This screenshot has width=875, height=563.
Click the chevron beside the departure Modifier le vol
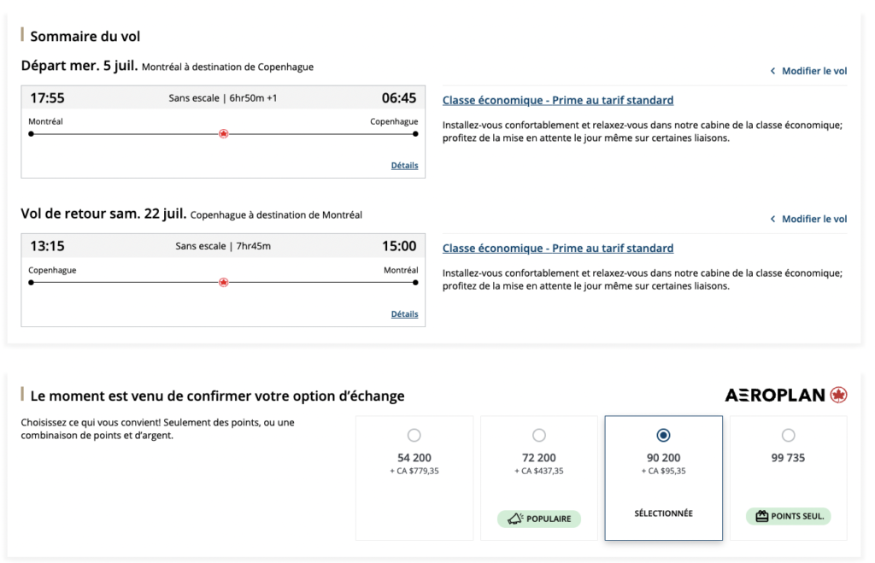tap(773, 71)
